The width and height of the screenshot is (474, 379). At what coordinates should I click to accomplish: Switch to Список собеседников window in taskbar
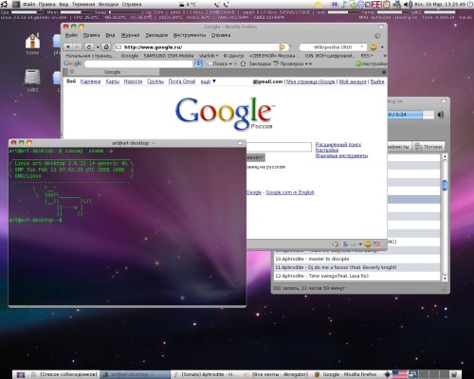coord(64,374)
